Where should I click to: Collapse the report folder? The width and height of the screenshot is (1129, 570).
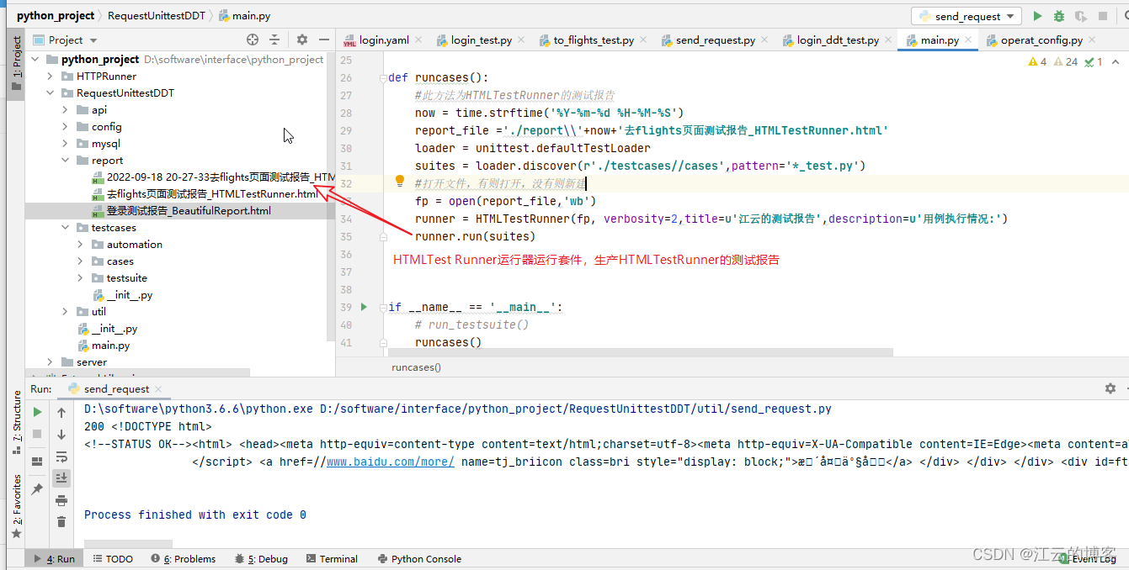(65, 161)
